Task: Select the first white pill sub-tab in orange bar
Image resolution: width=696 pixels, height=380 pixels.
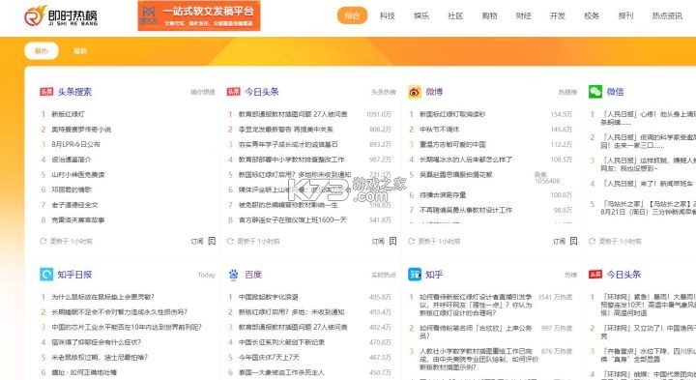Action: (42, 51)
